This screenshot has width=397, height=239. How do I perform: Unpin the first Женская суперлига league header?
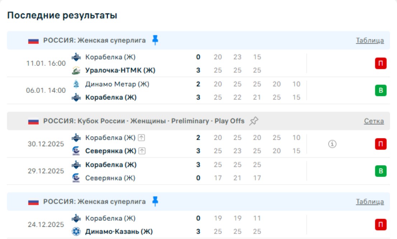(155, 40)
